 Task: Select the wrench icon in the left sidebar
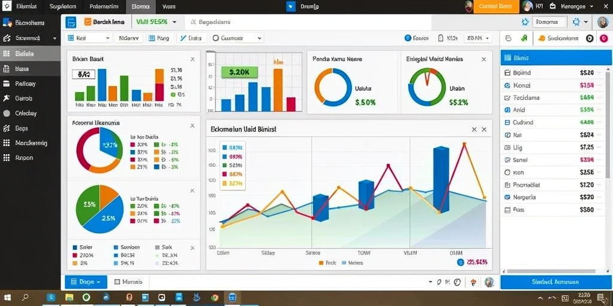coord(6,99)
